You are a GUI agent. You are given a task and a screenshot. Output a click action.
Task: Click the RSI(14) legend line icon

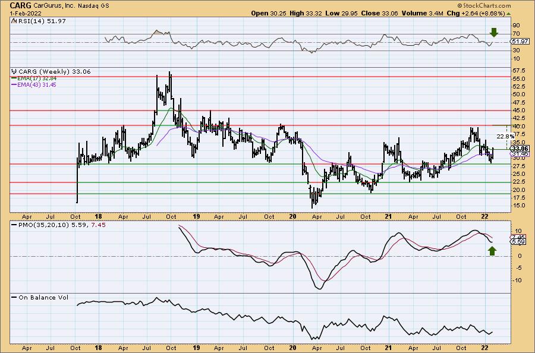pyautogui.click(x=14, y=21)
